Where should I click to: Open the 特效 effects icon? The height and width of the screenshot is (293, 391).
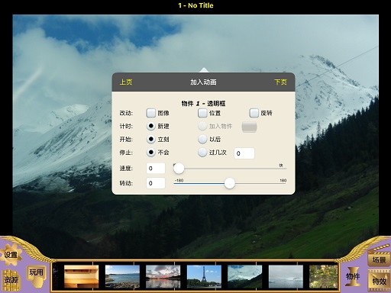click(x=379, y=280)
